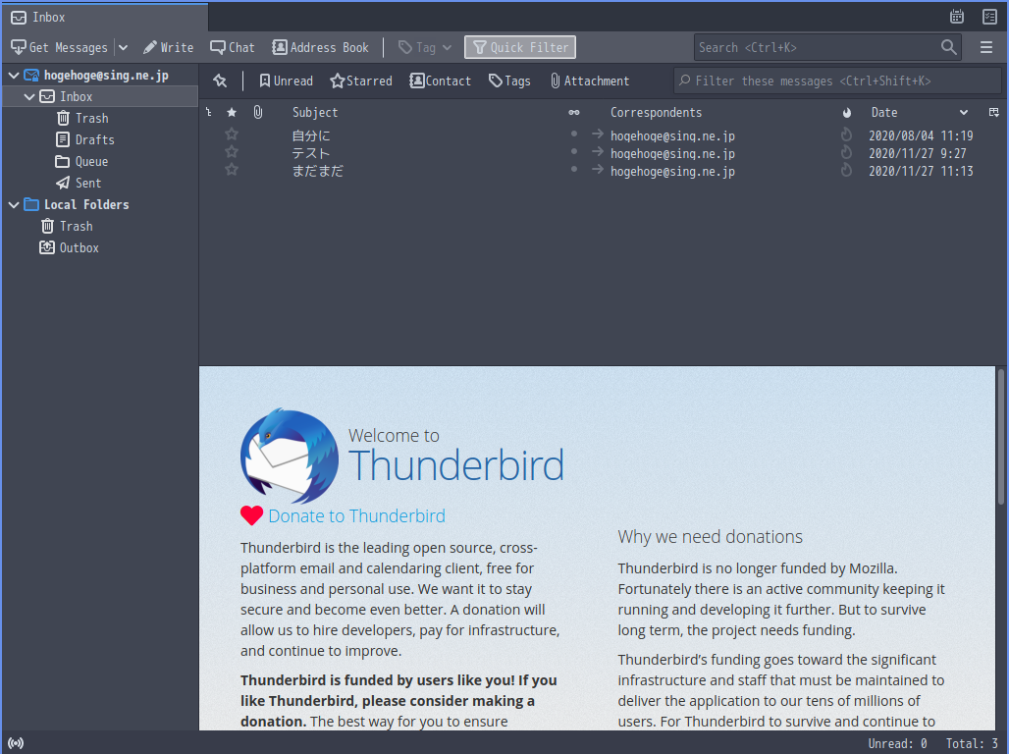The height and width of the screenshot is (754, 1009).
Task: Filter by Starred messages
Action: pos(361,81)
